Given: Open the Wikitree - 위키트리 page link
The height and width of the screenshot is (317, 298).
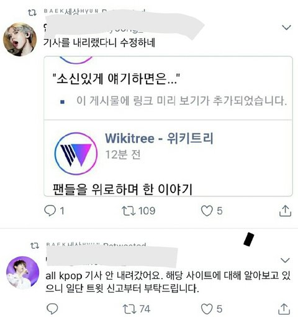Looking at the screenshot, I should [x=159, y=138].
